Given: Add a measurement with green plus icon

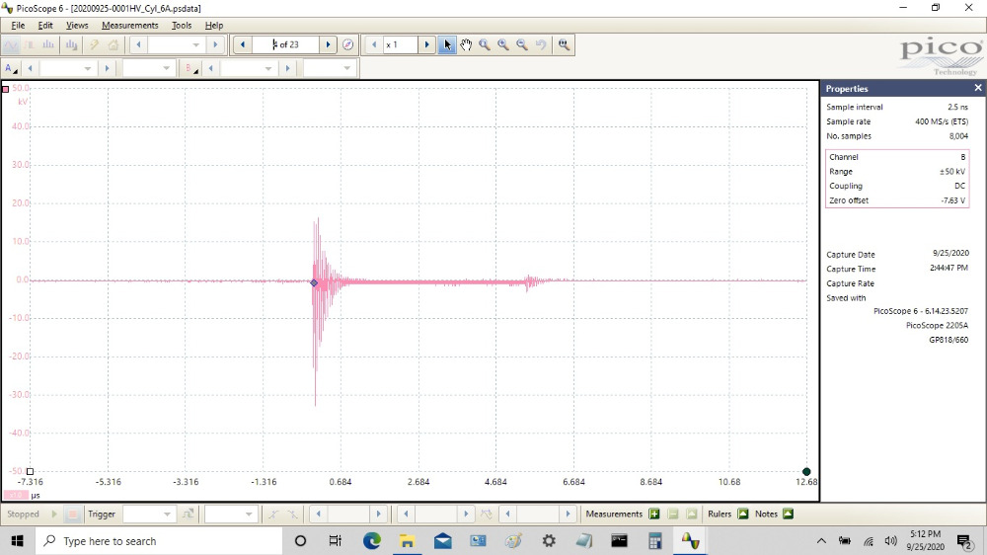Looking at the screenshot, I should (x=654, y=514).
